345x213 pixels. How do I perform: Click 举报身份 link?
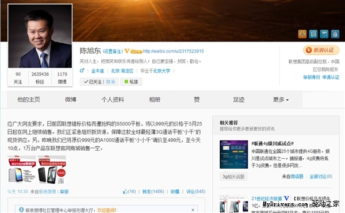click(x=312, y=77)
